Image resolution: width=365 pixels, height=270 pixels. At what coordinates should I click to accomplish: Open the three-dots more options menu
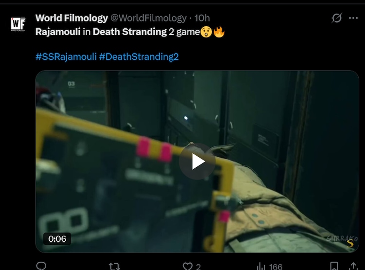pos(353,18)
